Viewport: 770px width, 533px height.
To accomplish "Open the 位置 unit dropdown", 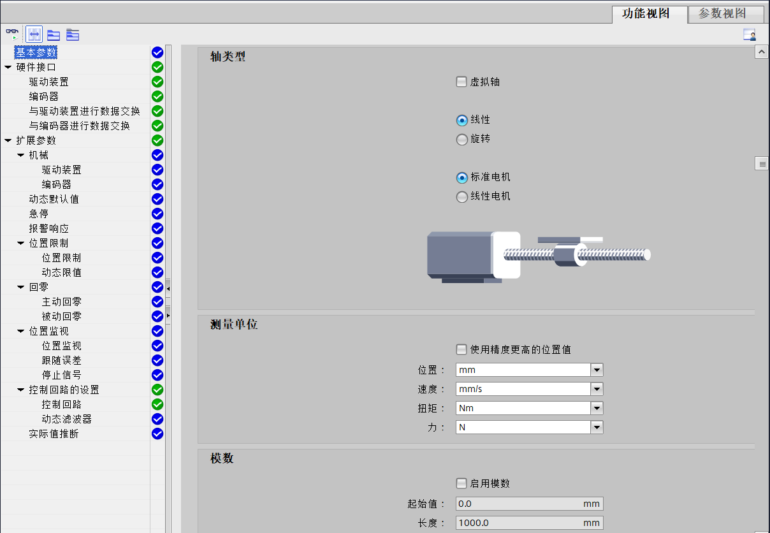I will coord(597,369).
